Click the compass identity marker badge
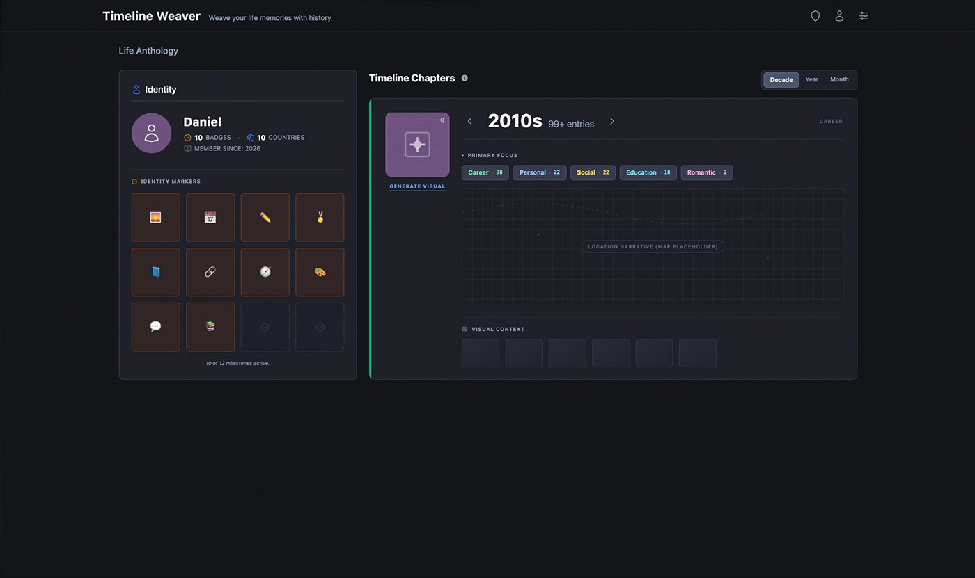Image resolution: width=975 pixels, height=578 pixels. pyautogui.click(x=265, y=272)
